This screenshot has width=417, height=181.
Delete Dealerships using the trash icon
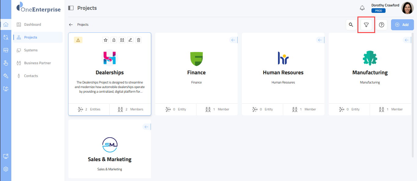click(x=138, y=40)
